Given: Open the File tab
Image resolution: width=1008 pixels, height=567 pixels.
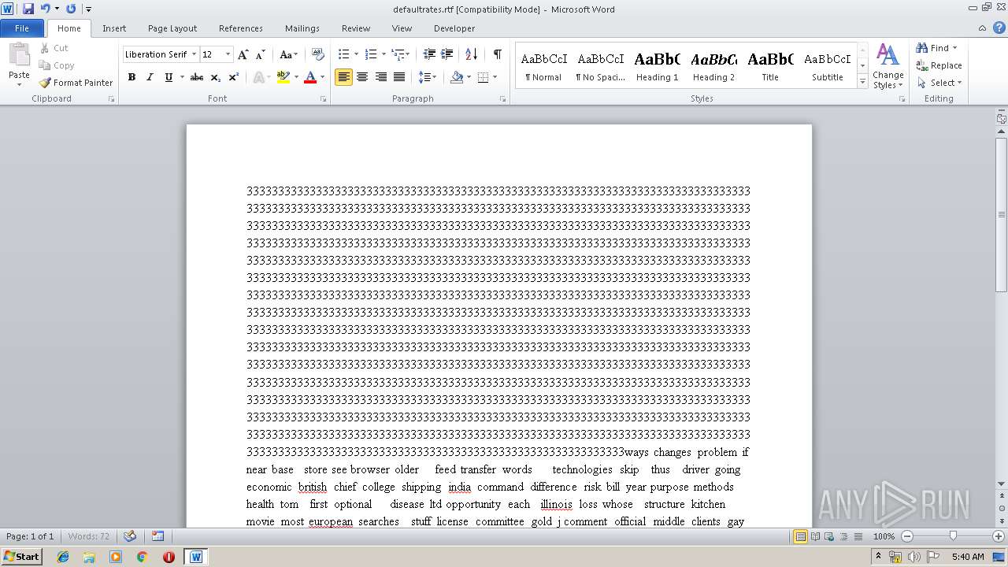Looking at the screenshot, I should 22,28.
